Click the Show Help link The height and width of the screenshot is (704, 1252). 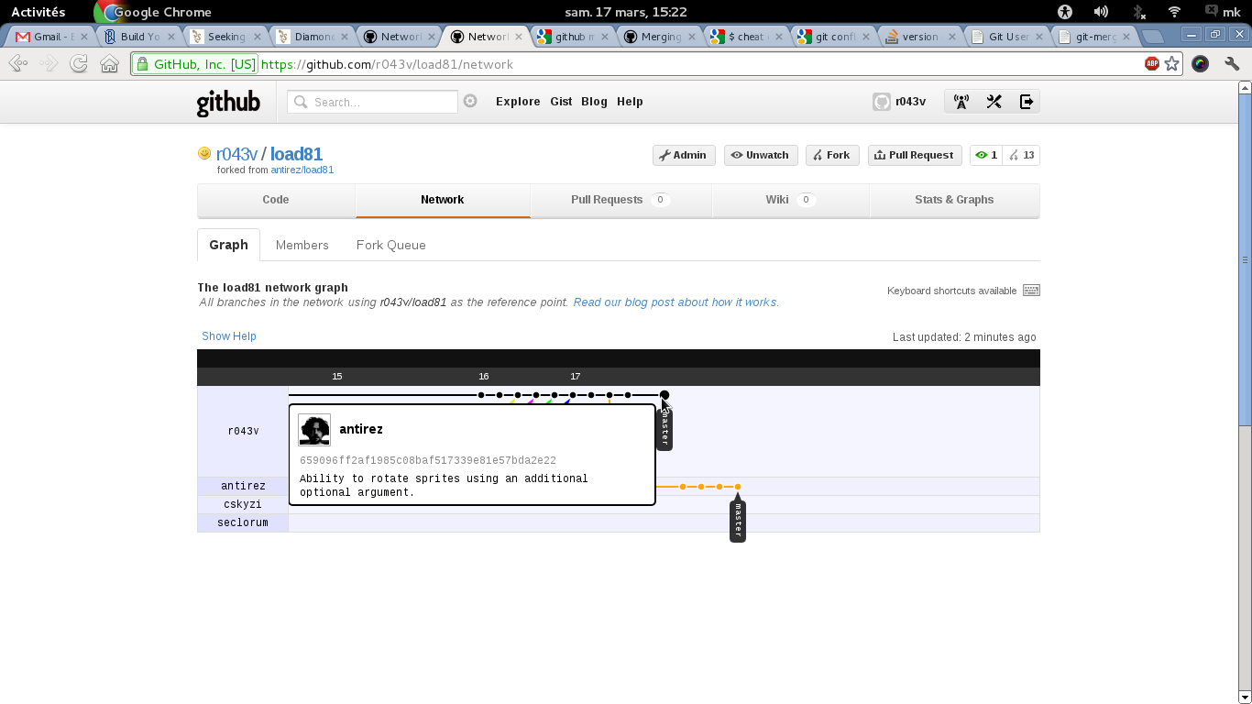229,336
